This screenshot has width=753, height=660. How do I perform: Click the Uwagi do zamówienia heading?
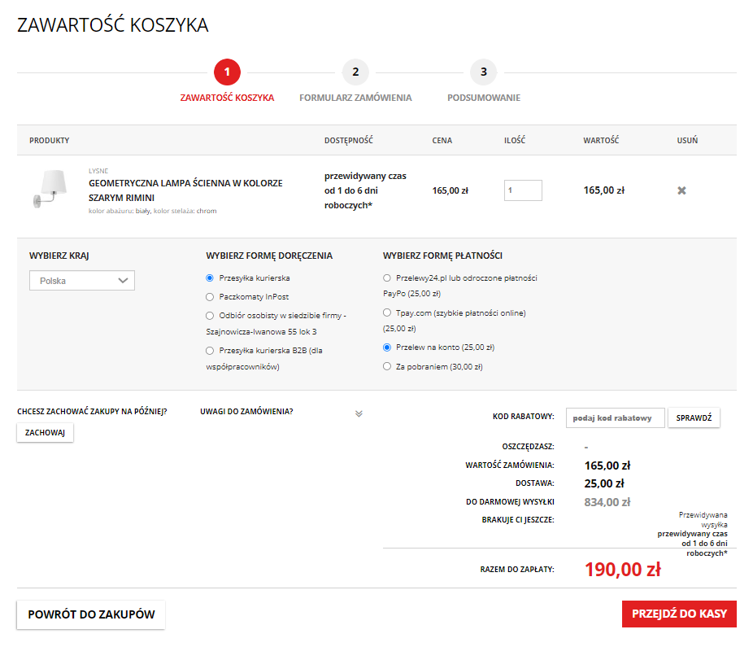click(x=246, y=412)
